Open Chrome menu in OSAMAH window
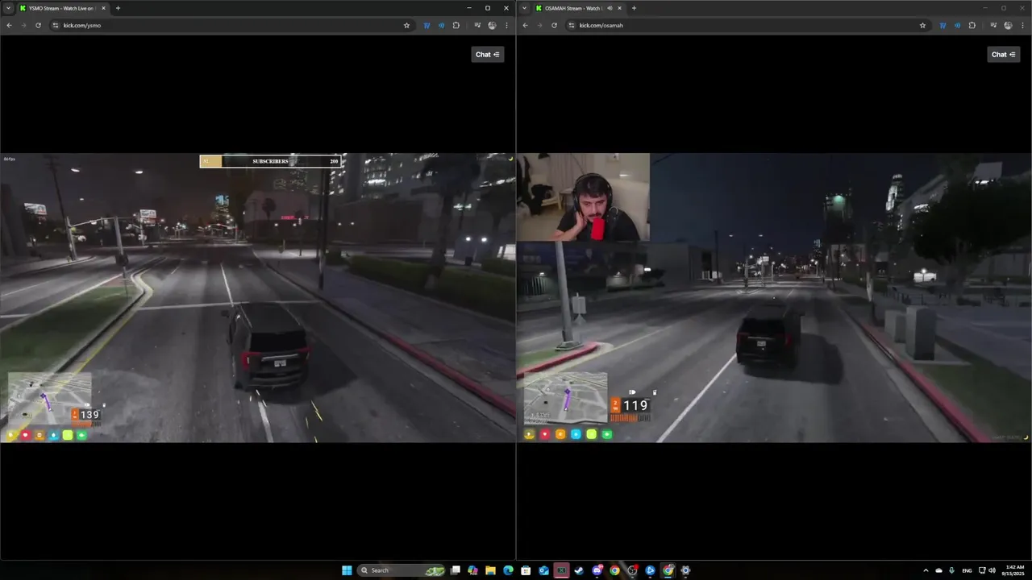 1022,25
